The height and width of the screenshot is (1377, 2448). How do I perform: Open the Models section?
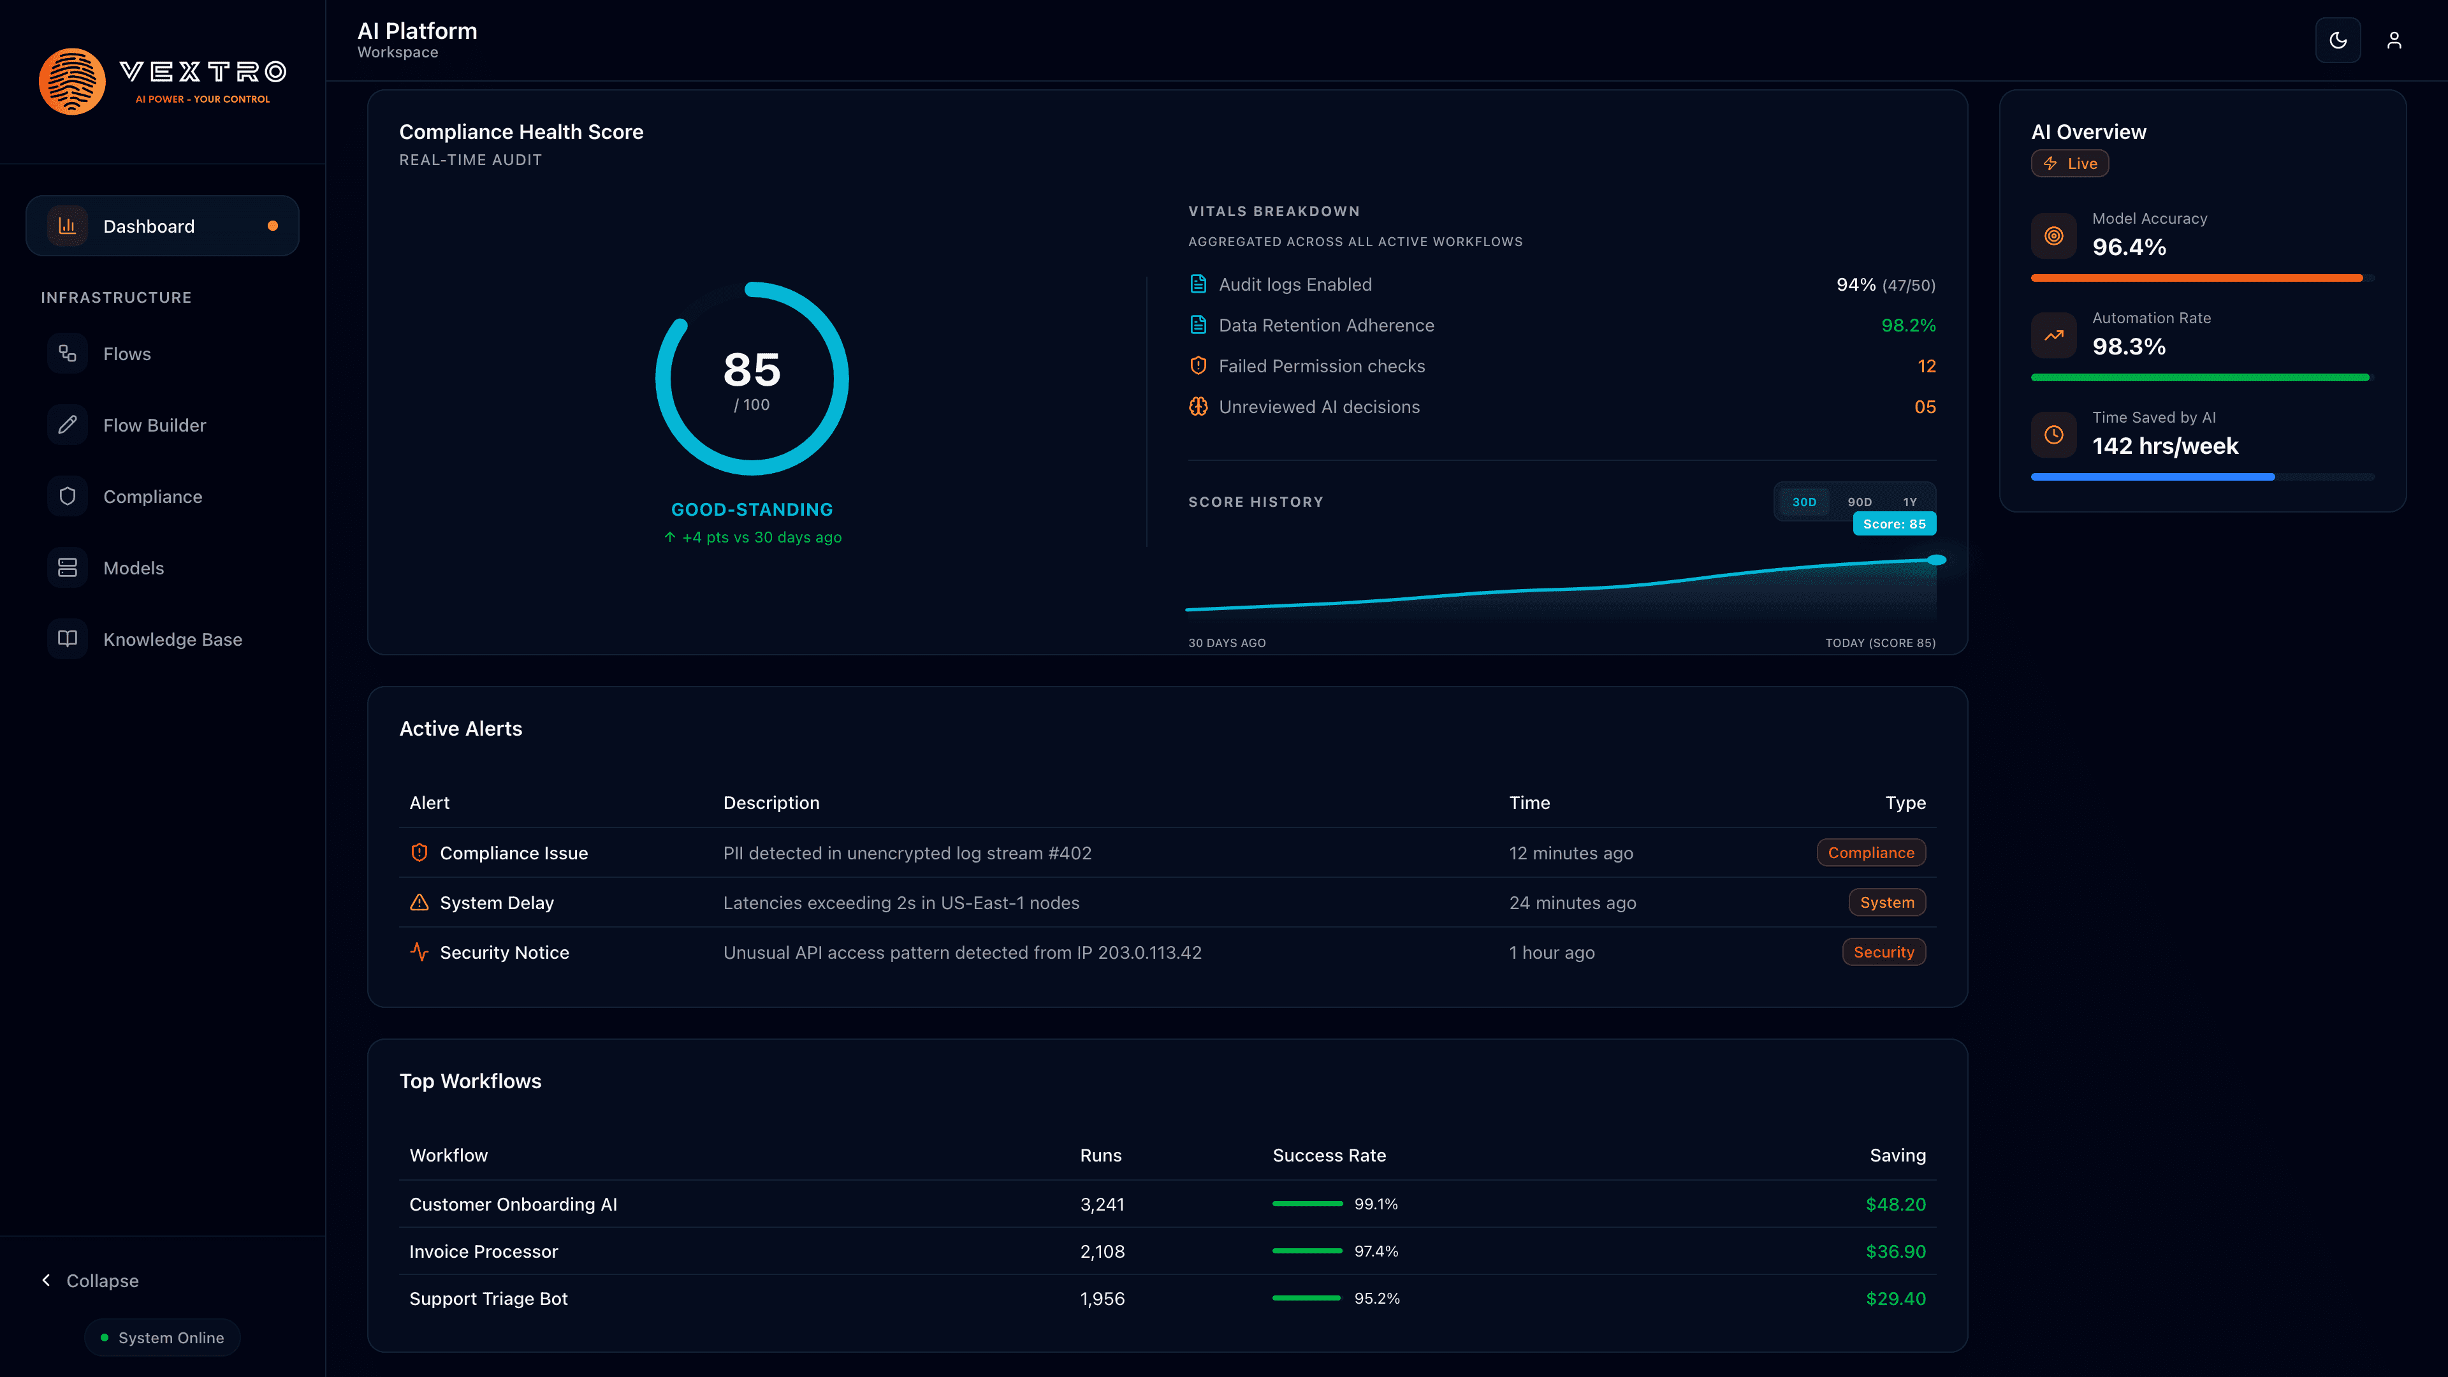pyautogui.click(x=133, y=567)
